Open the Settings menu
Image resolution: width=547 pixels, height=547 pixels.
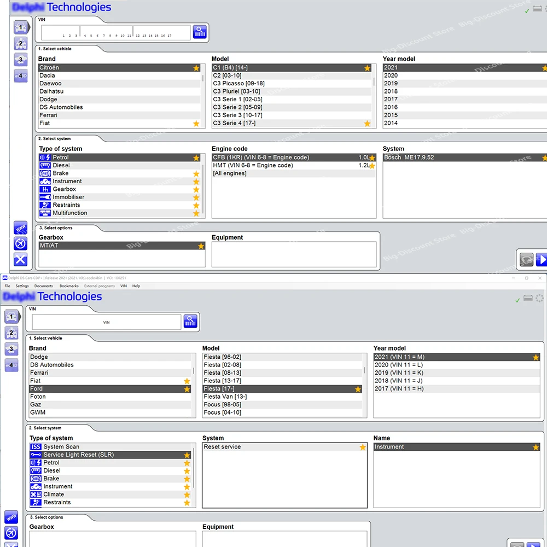click(22, 286)
